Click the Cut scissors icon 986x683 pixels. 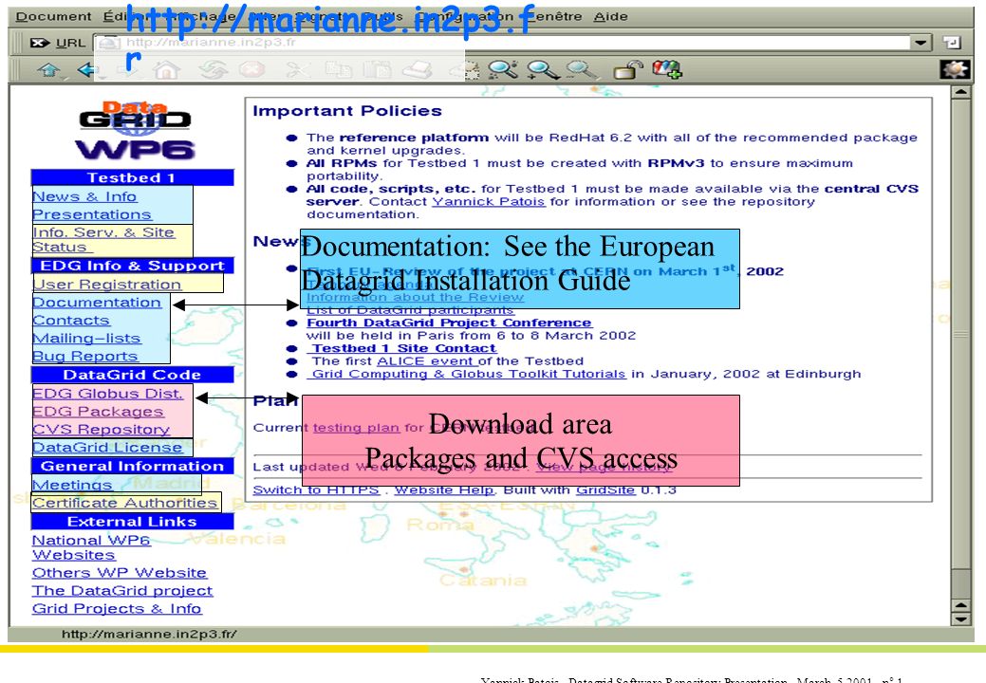298,69
